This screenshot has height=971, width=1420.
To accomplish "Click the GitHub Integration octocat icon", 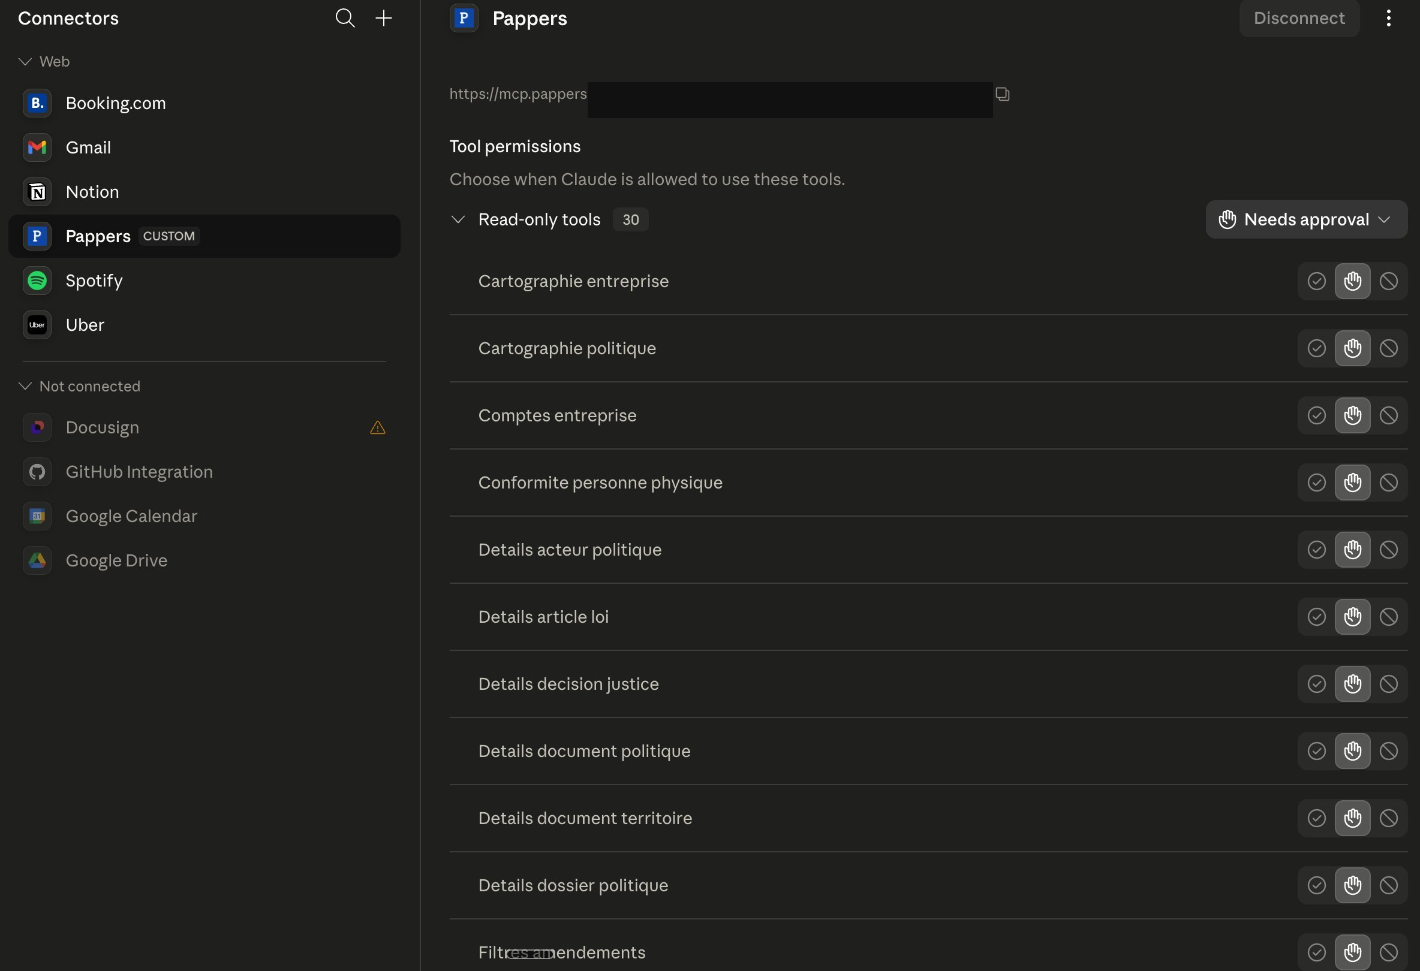I will (x=37, y=472).
